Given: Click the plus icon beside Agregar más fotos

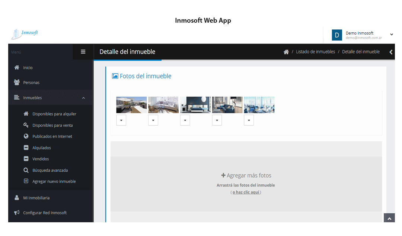Looking at the screenshot, I should click(223, 175).
